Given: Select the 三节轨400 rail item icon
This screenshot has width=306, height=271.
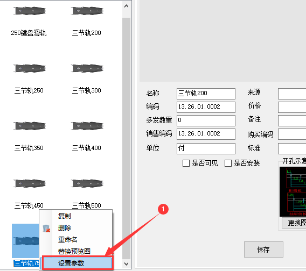Looking at the screenshot, I should (87, 126).
